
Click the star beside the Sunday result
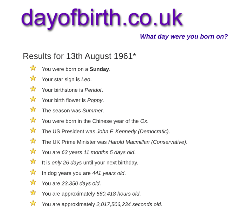click(33, 68)
